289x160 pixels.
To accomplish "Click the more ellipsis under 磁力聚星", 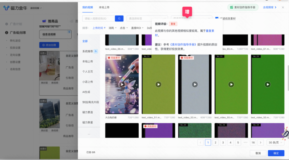I will pos(89,134).
